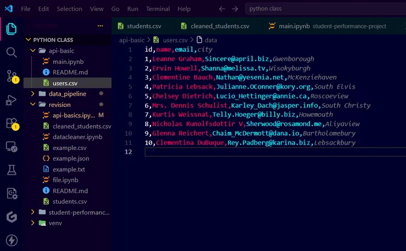Open Explorer more actions ellipsis

[100, 26]
